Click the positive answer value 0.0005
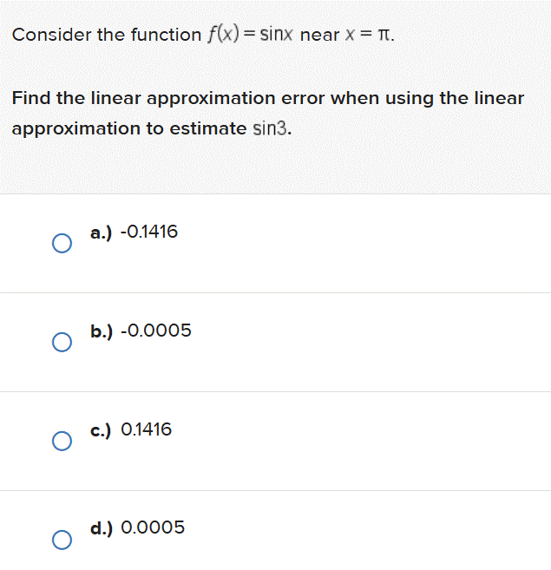 pyautogui.click(x=153, y=527)
